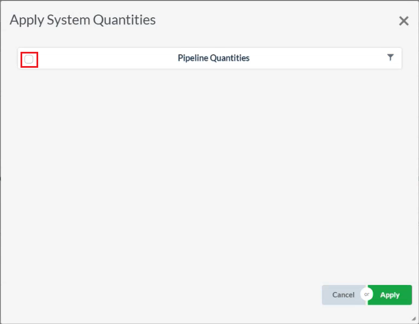Close the Apply System Quantities dialog
Image resolution: width=419 pixels, height=324 pixels.
pyautogui.click(x=404, y=21)
